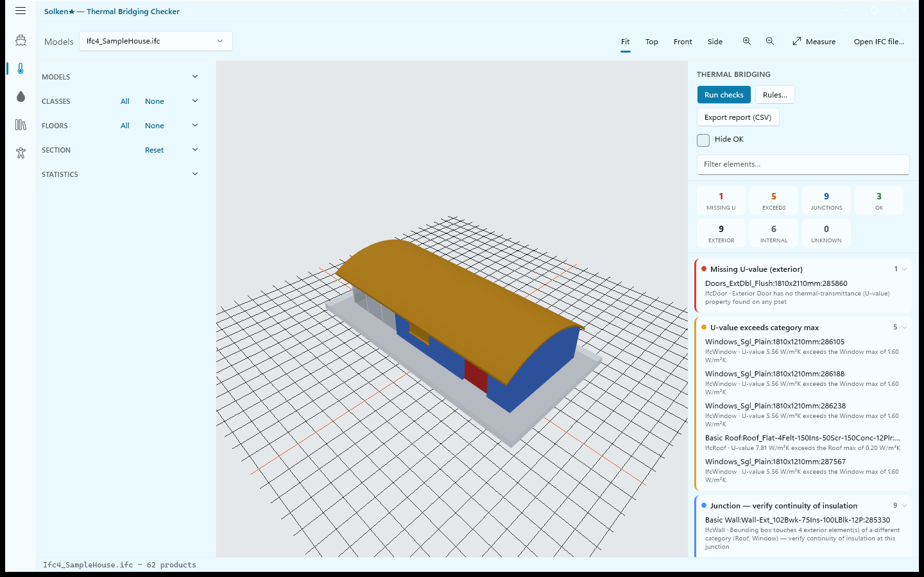Select All floors
The height and width of the screenshot is (577, 924).
pyautogui.click(x=125, y=126)
